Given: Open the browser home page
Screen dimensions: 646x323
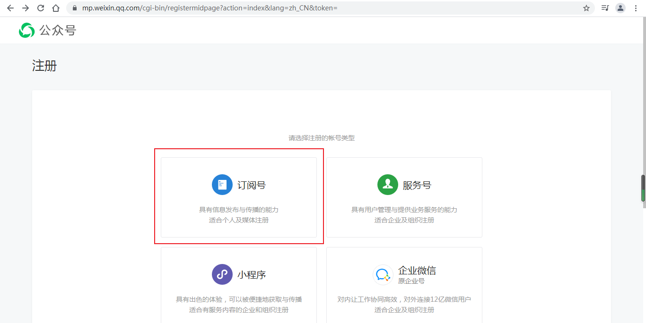Looking at the screenshot, I should click(56, 8).
